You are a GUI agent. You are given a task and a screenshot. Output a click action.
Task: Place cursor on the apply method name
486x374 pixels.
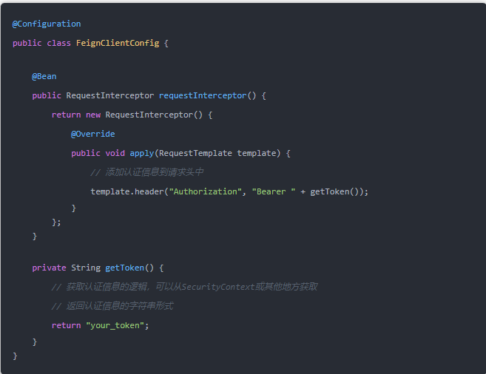141,153
